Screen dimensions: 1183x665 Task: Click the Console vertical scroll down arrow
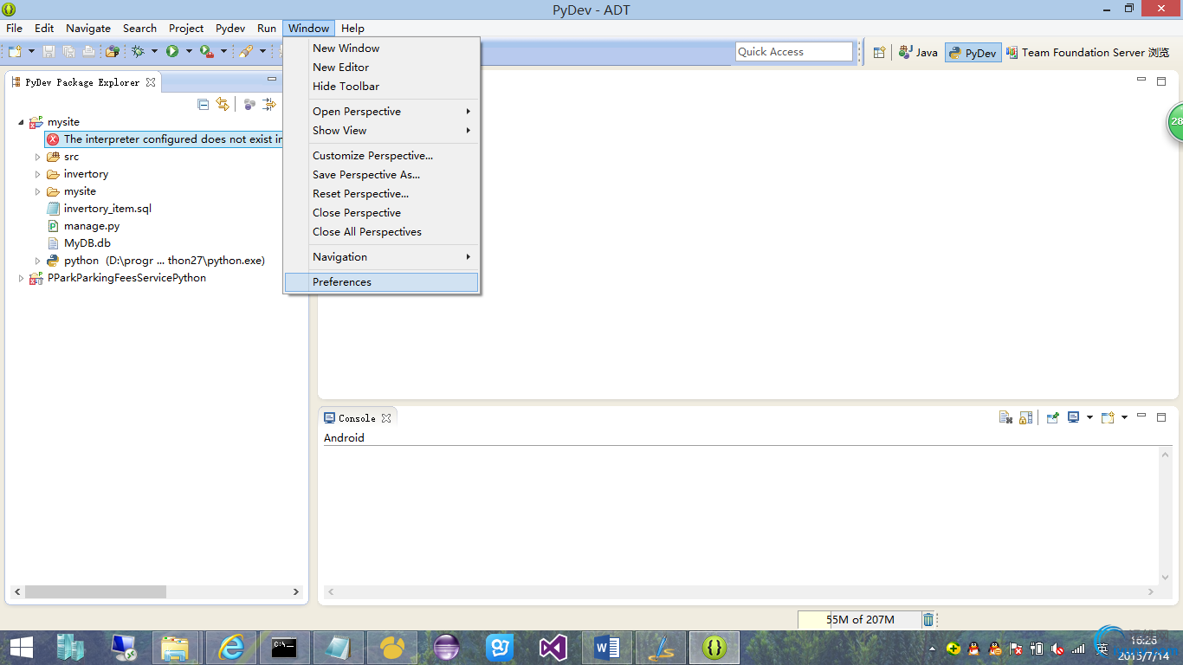point(1165,578)
